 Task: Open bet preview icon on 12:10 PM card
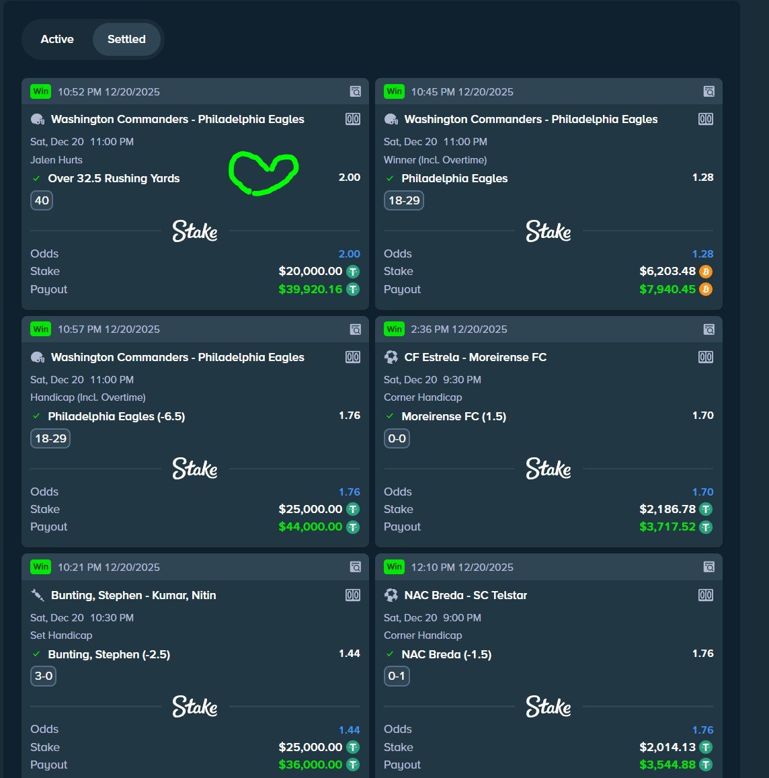coord(709,567)
